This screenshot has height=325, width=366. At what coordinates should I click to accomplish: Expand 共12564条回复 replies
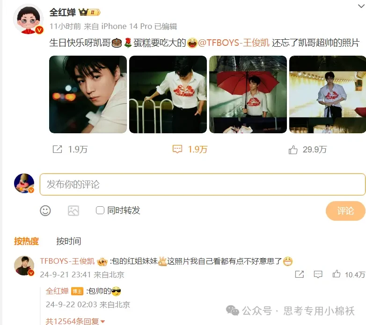[75, 321]
